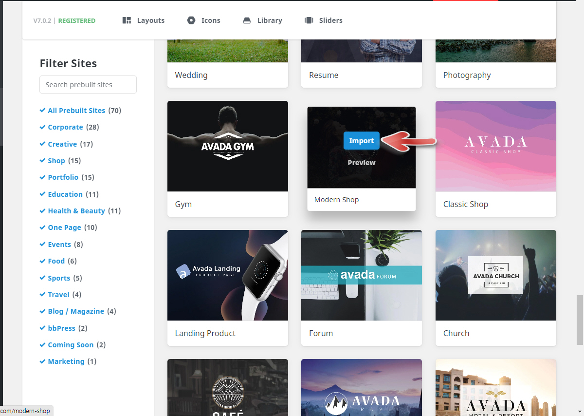Viewport: 584px width, 416px height.
Task: Toggle the Education filter checkmark
Action: pos(42,194)
